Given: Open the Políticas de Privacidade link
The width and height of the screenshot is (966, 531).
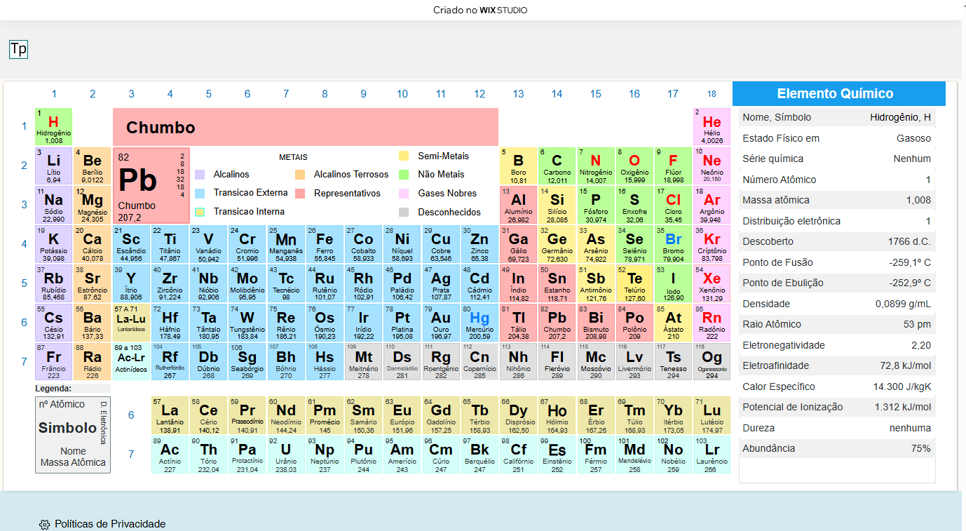Looking at the screenshot, I should [x=110, y=524].
